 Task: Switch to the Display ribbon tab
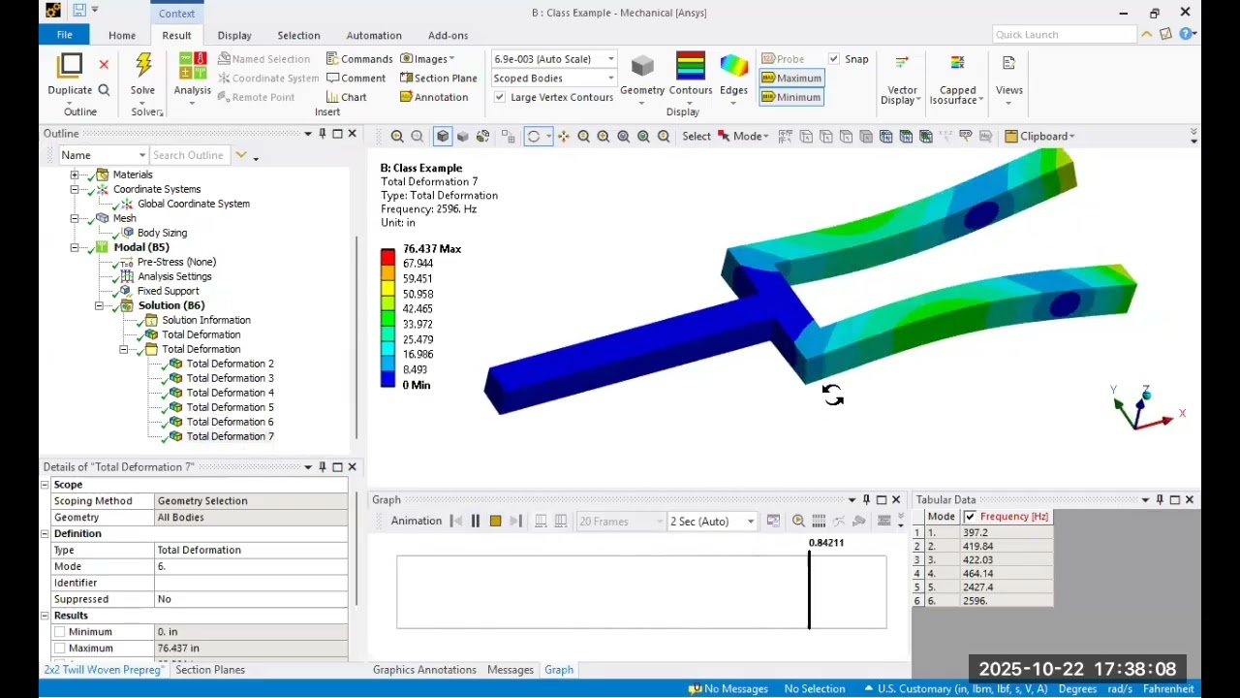click(x=234, y=36)
